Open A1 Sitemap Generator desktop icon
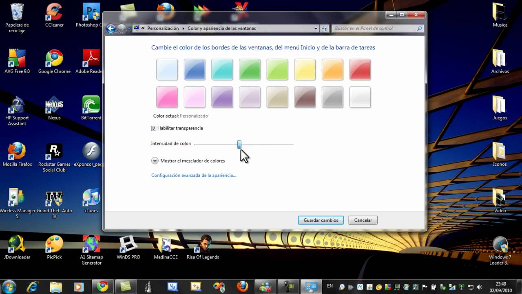Image resolution: width=522 pixels, height=294 pixels. [x=91, y=251]
